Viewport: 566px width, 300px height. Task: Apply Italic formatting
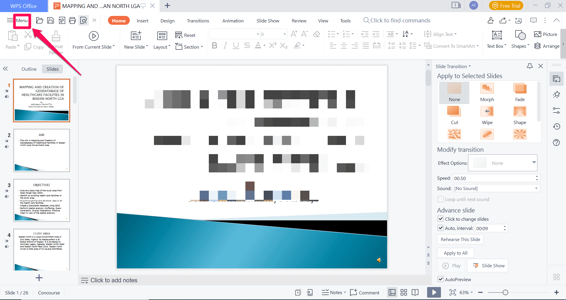(225, 45)
